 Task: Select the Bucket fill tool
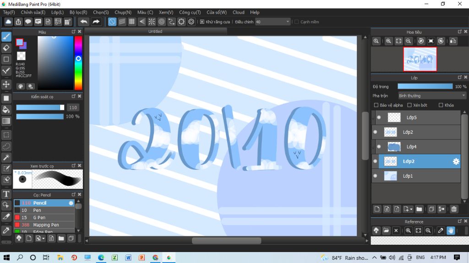[x=6, y=110]
